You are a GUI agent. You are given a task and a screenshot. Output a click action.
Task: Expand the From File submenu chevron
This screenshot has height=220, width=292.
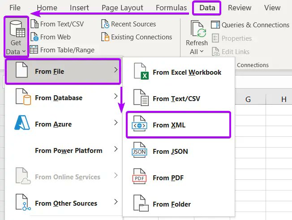[x=116, y=70]
